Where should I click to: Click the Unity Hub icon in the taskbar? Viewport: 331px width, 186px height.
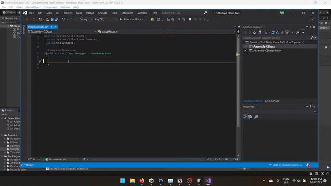(151, 181)
